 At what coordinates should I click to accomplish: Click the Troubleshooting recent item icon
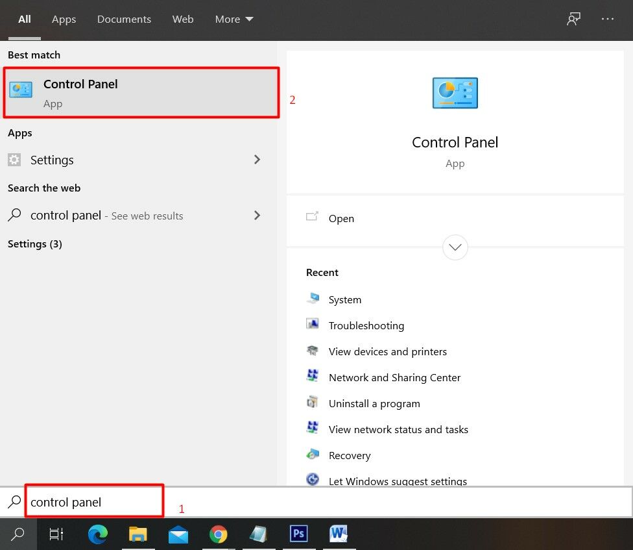click(x=313, y=325)
